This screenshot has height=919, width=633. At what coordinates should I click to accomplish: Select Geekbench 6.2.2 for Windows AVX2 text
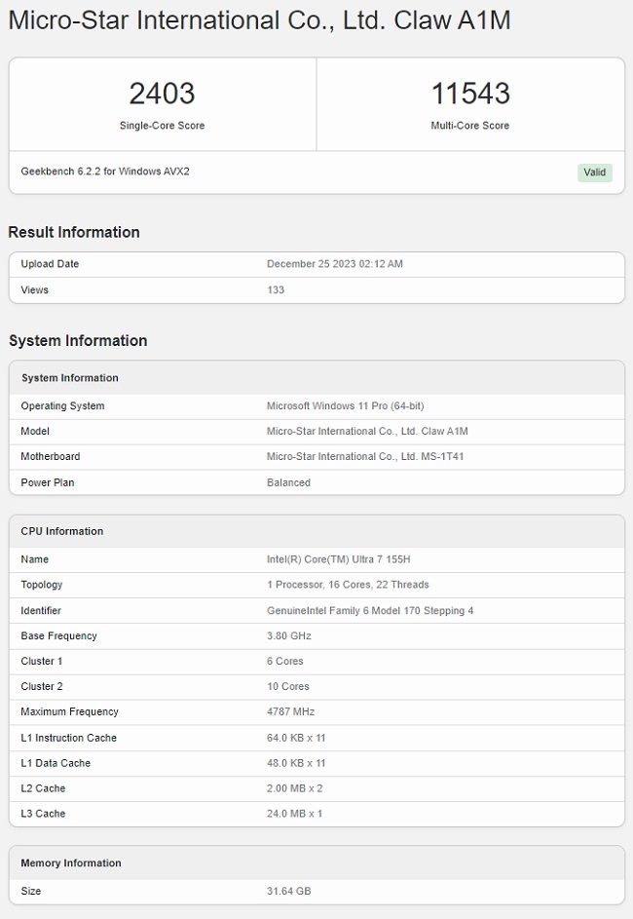pos(105,172)
